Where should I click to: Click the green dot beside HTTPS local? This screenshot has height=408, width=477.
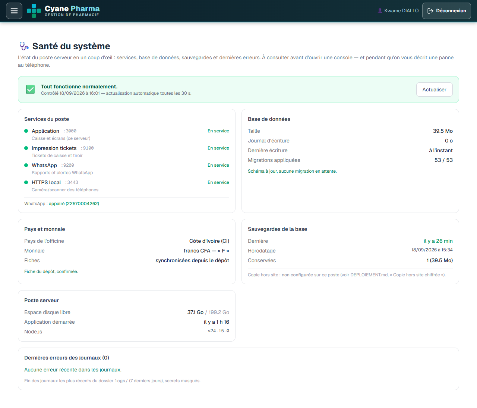tap(26, 182)
